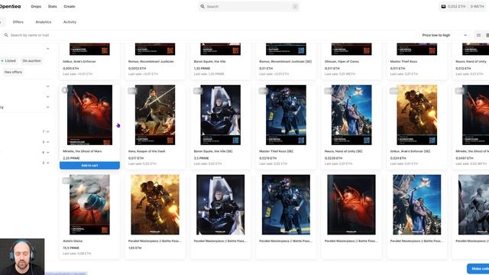Open the Xena, Keeper of the Vault title link
489x275 pixels.
point(147,151)
